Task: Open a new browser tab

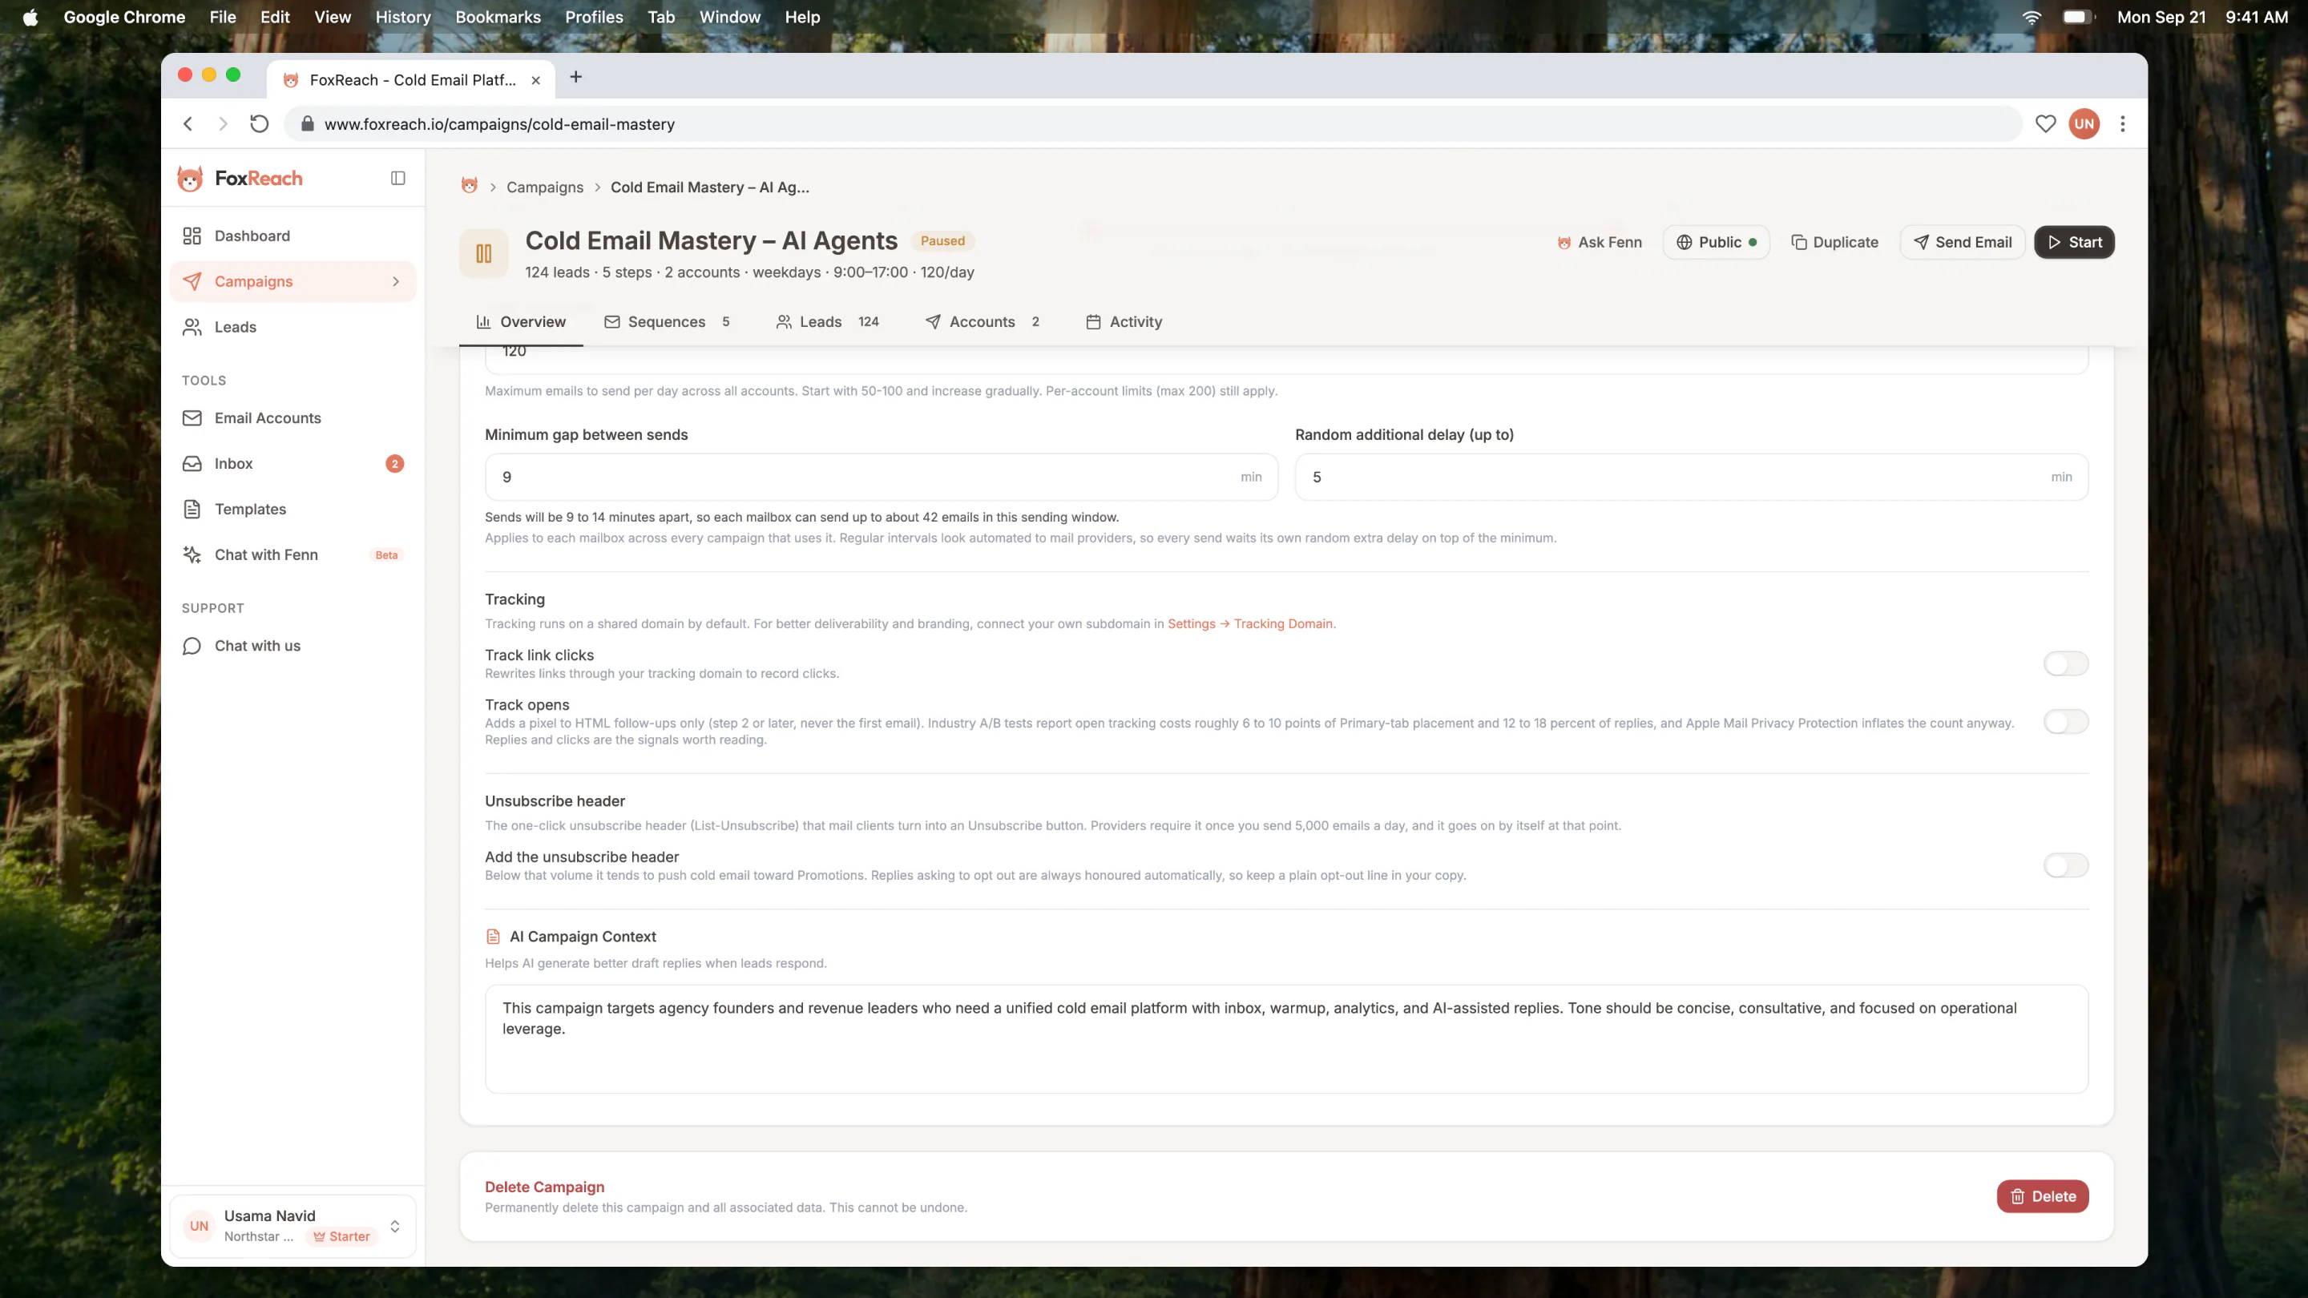Action: tap(576, 77)
